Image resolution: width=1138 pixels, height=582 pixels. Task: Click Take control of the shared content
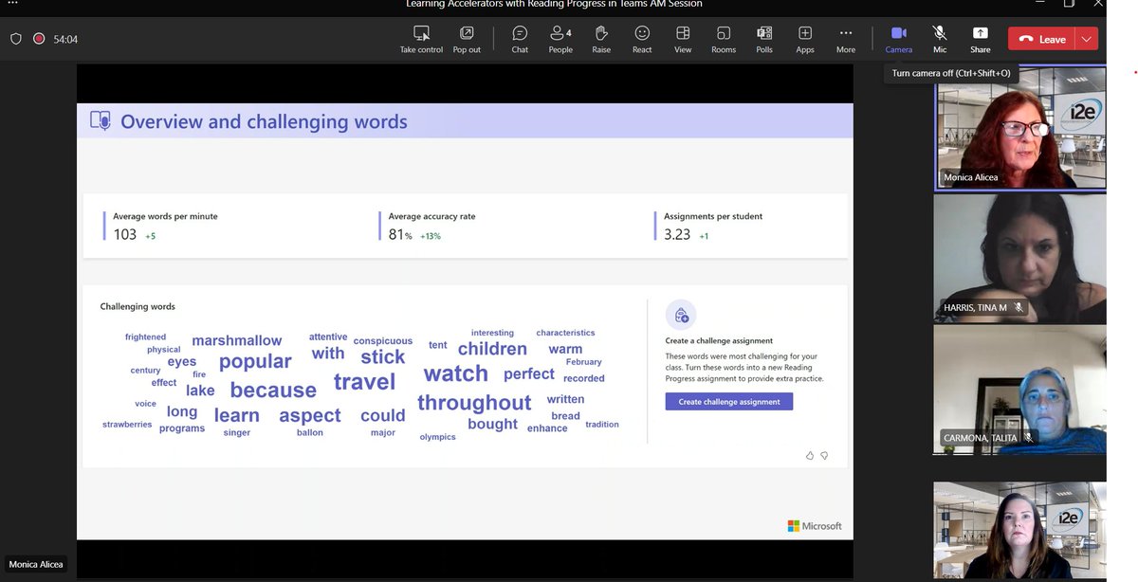tap(421, 38)
